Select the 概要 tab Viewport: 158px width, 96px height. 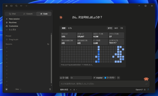click(64, 28)
